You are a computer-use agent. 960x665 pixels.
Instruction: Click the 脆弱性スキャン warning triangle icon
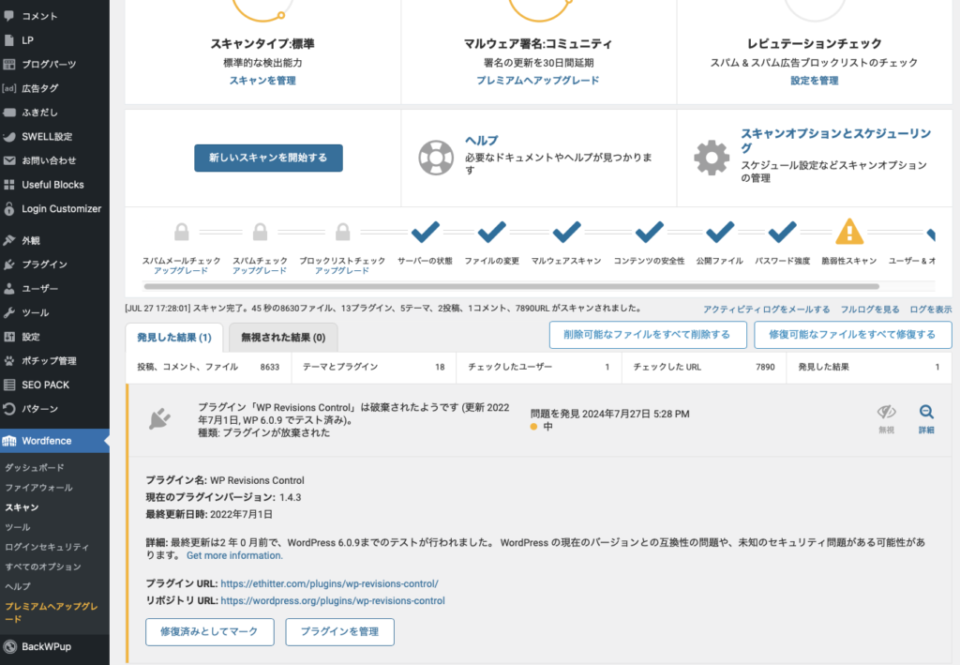[849, 232]
